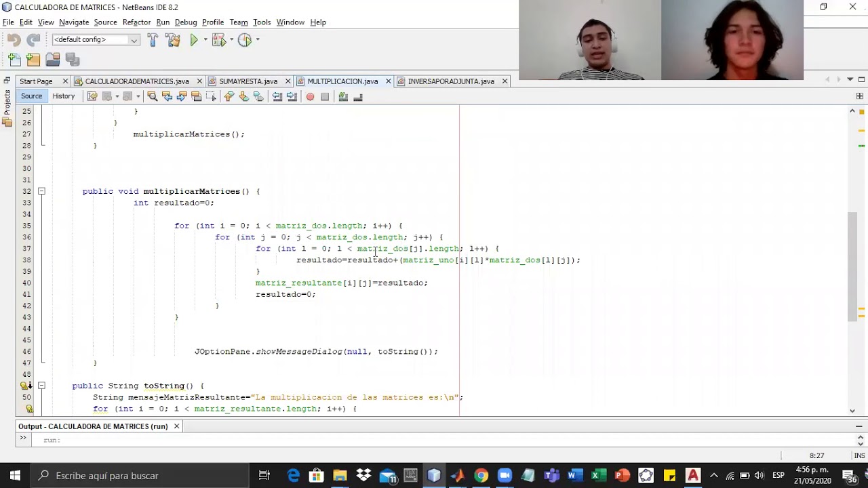The width and height of the screenshot is (868, 488).
Task: Open the Tools menu
Action: coord(262,22)
